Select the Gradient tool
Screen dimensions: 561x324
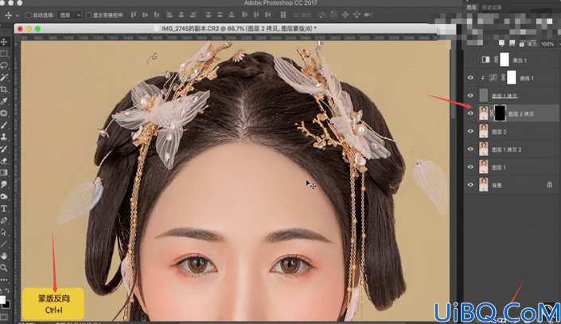click(4, 172)
